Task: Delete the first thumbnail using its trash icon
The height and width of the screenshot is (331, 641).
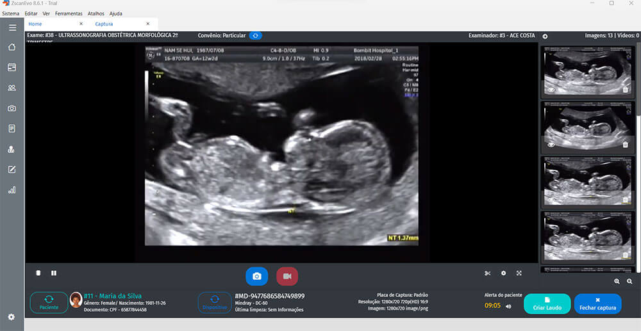Action: (625, 90)
